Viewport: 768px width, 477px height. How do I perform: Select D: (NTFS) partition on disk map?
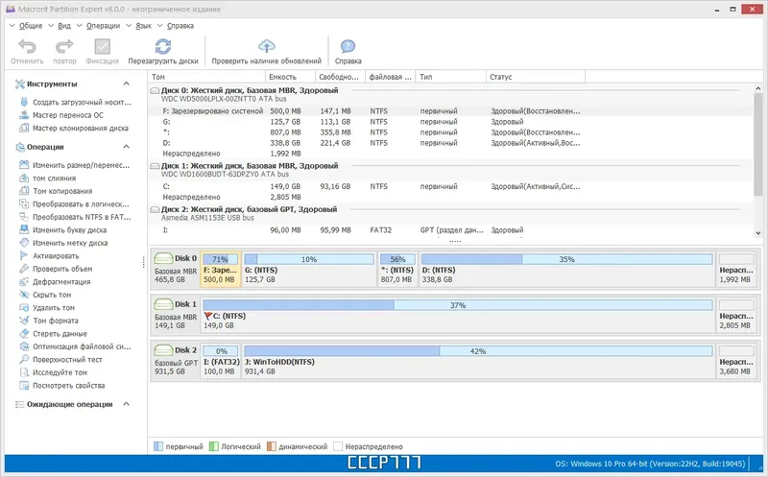coord(566,269)
